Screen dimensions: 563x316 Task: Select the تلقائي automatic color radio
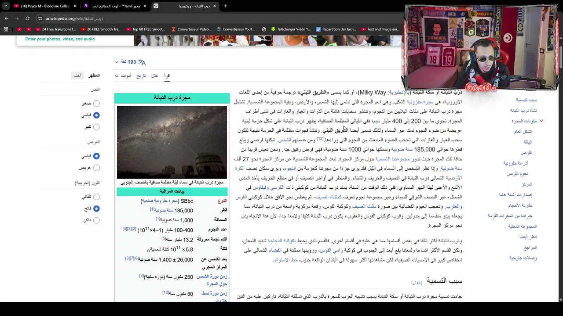coord(96,197)
